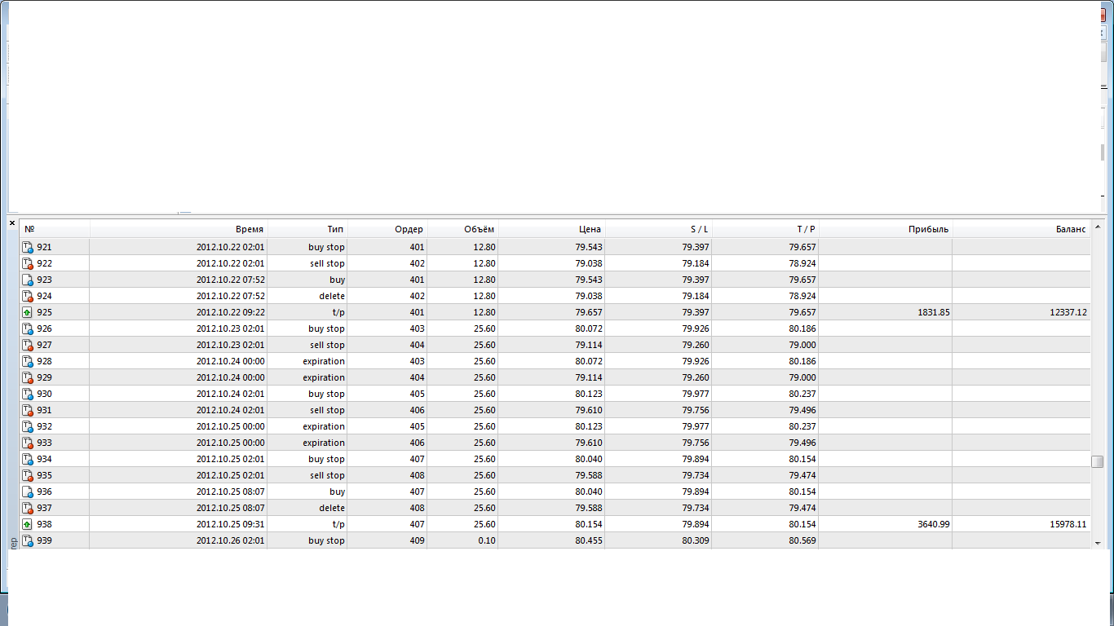Sort by the Объём column header
Screen dimensions: 1114x626
coord(462,230)
